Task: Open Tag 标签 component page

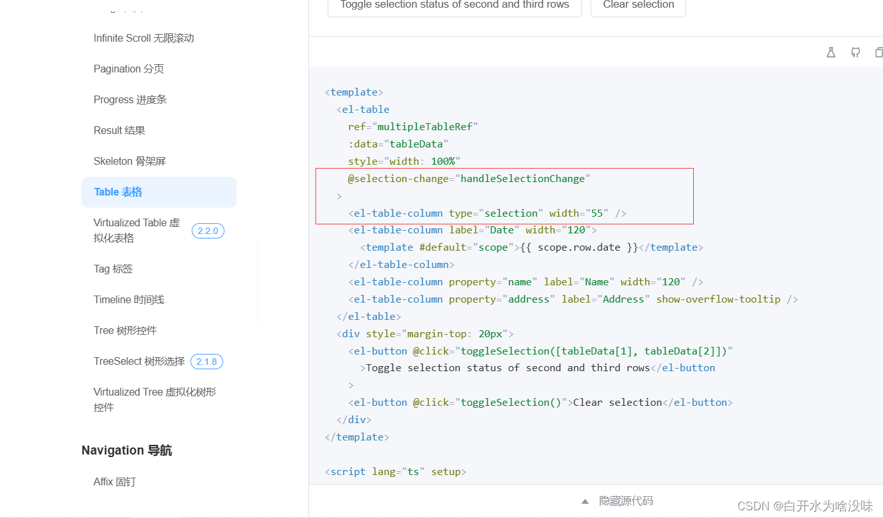Action: [x=114, y=269]
